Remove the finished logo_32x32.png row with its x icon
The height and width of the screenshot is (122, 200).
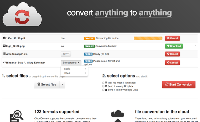coord(195,46)
